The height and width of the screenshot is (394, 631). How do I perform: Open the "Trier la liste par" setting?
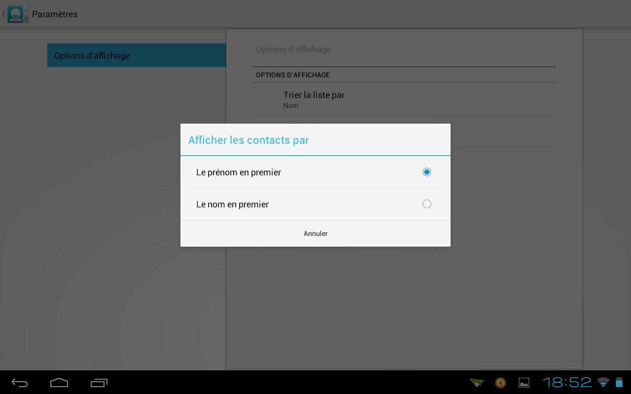click(404, 99)
